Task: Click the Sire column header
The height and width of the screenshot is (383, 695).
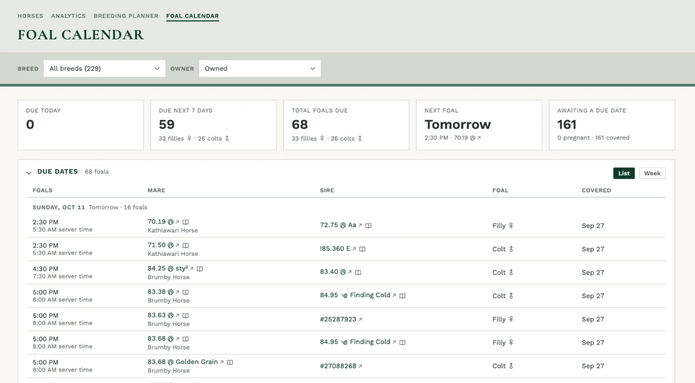Action: 327,190
